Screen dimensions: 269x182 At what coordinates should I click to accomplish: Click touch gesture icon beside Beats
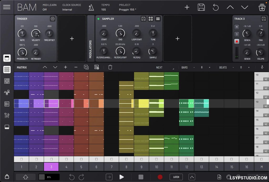pos(262,67)
